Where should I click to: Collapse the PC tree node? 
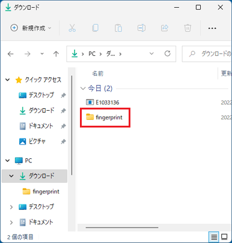(x=8, y=161)
